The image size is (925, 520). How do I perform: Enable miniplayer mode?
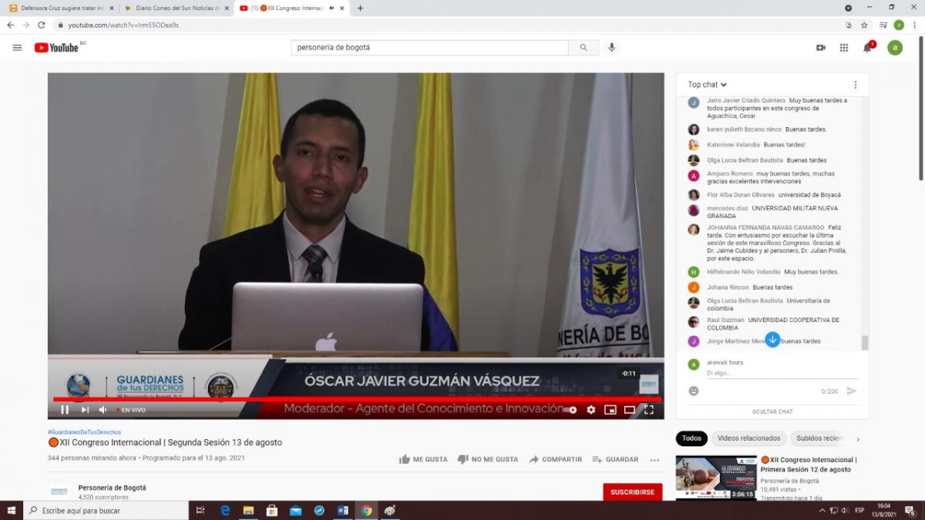(610, 410)
